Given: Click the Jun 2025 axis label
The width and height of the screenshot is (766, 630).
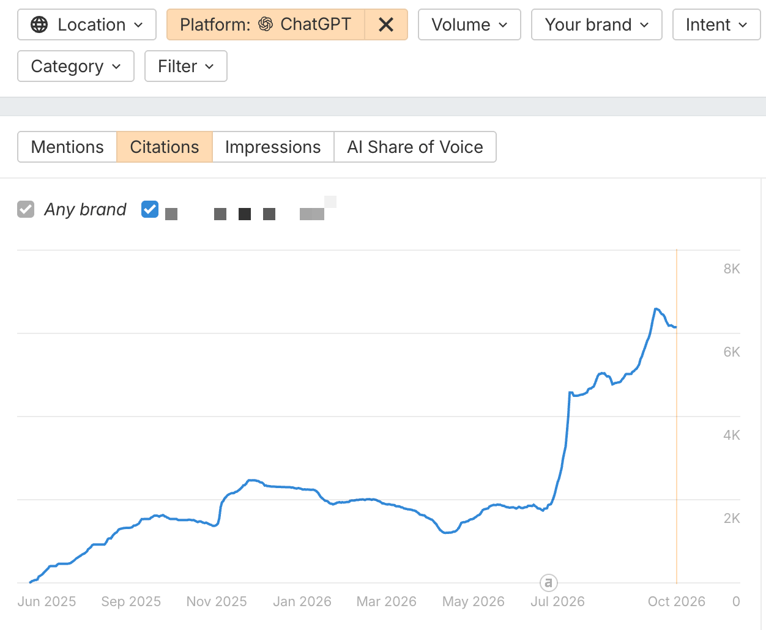Looking at the screenshot, I should coord(46,601).
